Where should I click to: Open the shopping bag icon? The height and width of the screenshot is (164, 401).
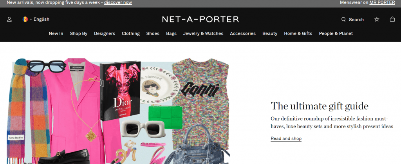392,19
